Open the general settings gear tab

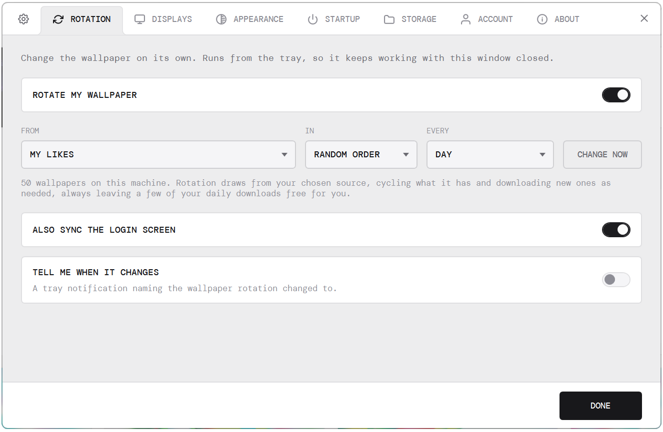(x=23, y=19)
